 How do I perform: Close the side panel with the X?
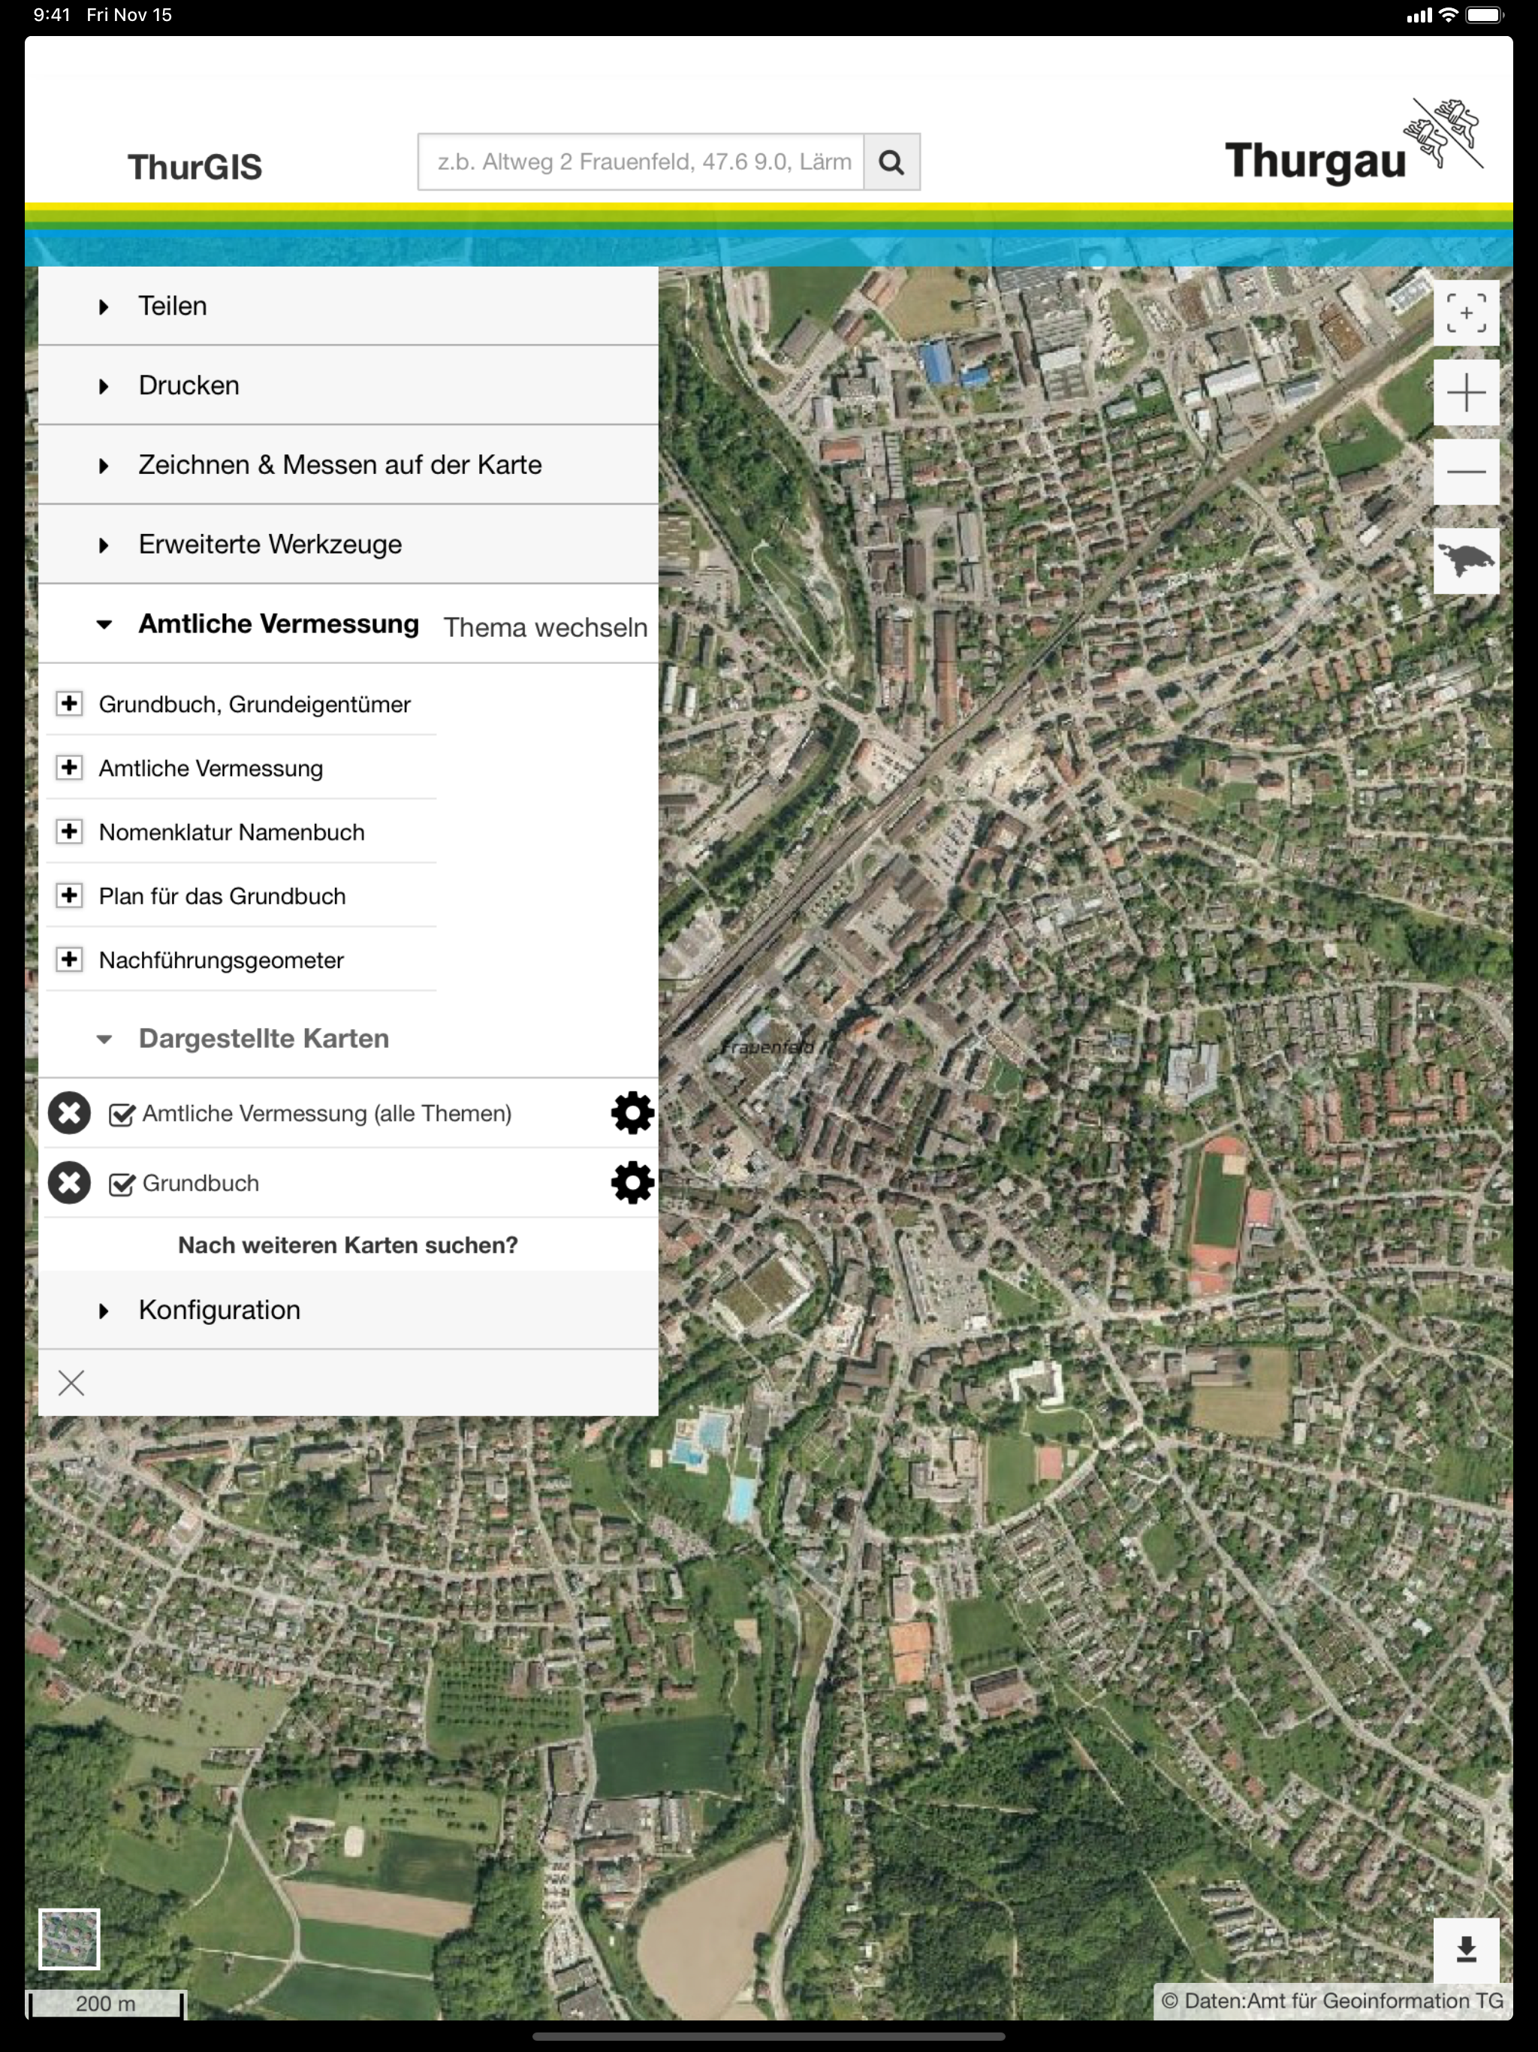[71, 1384]
